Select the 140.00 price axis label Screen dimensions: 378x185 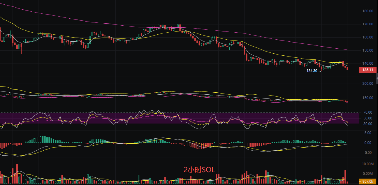tap(368, 64)
